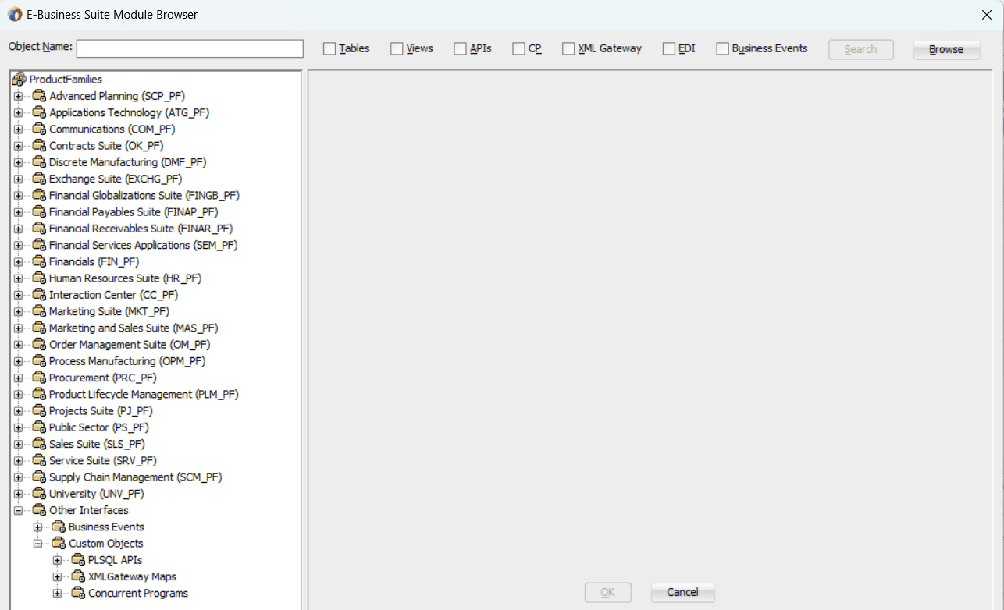Click the ProductFamilies root folder icon
This screenshot has width=1004, height=610.
[x=20, y=80]
